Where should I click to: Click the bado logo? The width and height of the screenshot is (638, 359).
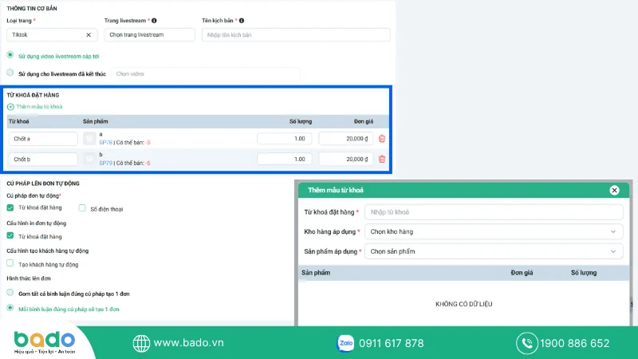tap(45, 342)
